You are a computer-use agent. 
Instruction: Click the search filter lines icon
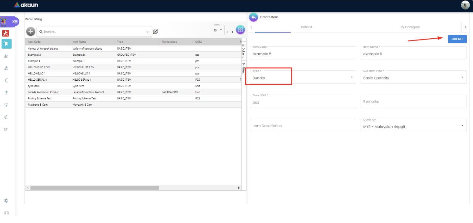(x=147, y=32)
